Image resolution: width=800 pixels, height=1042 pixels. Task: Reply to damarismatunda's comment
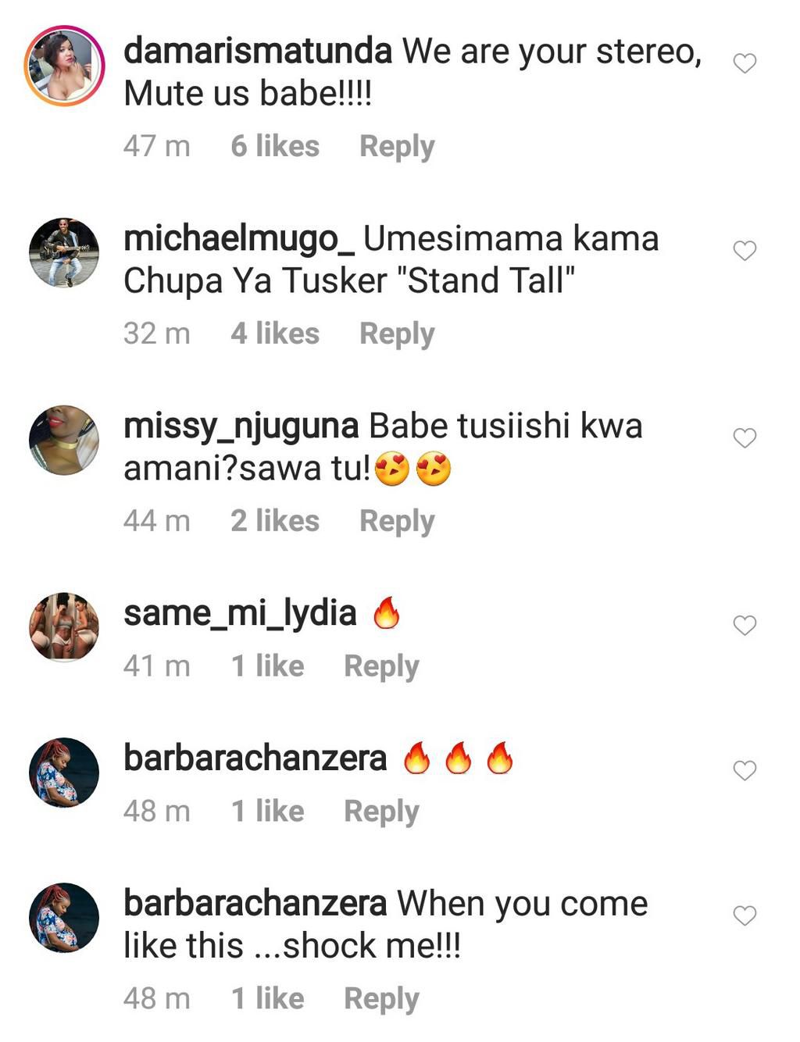(x=397, y=147)
